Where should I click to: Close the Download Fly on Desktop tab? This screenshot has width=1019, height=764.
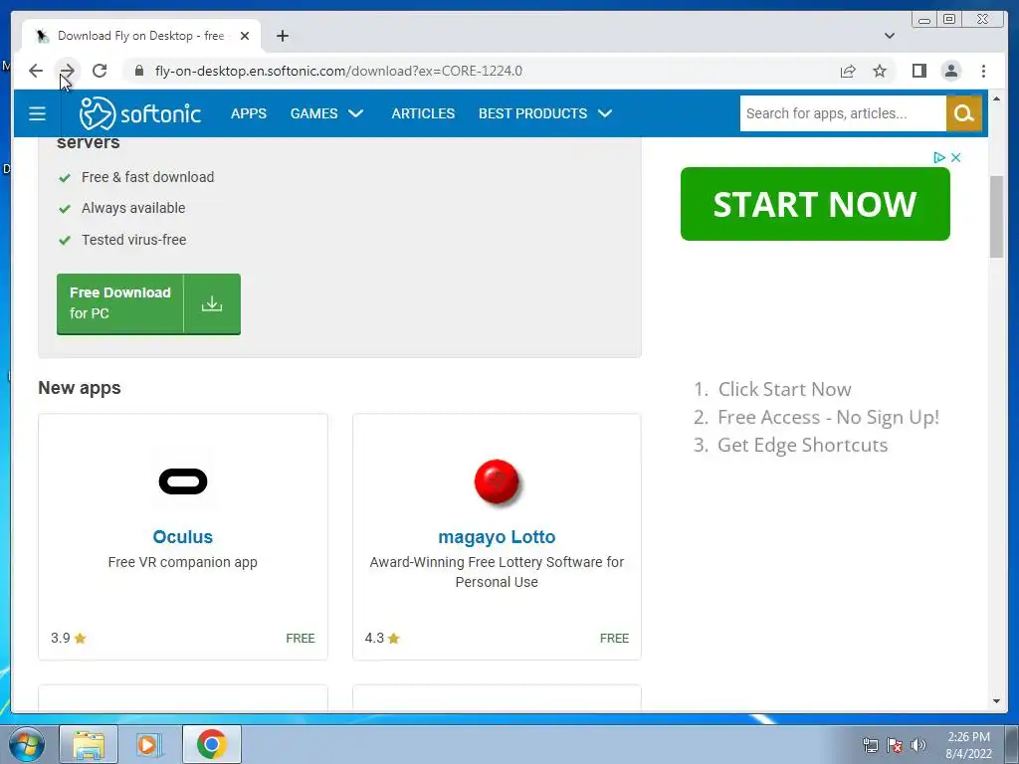point(245,36)
